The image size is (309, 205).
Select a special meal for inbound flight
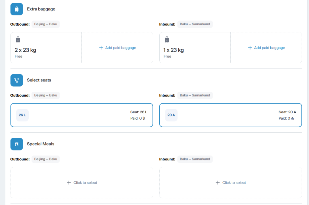[231, 183]
